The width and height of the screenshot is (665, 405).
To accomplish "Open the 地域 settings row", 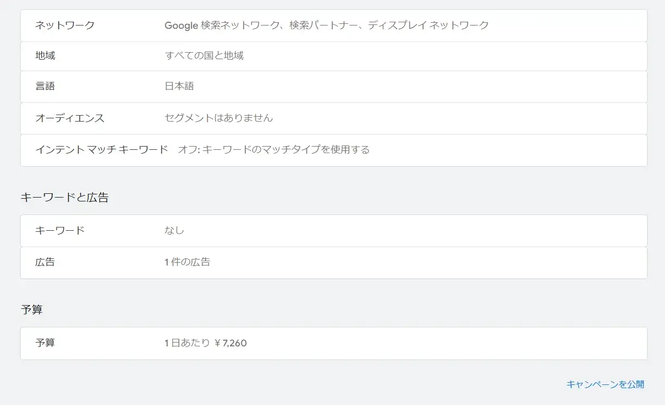I will (x=334, y=56).
